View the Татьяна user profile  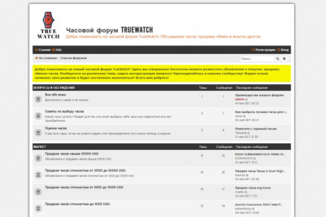pos(241,133)
